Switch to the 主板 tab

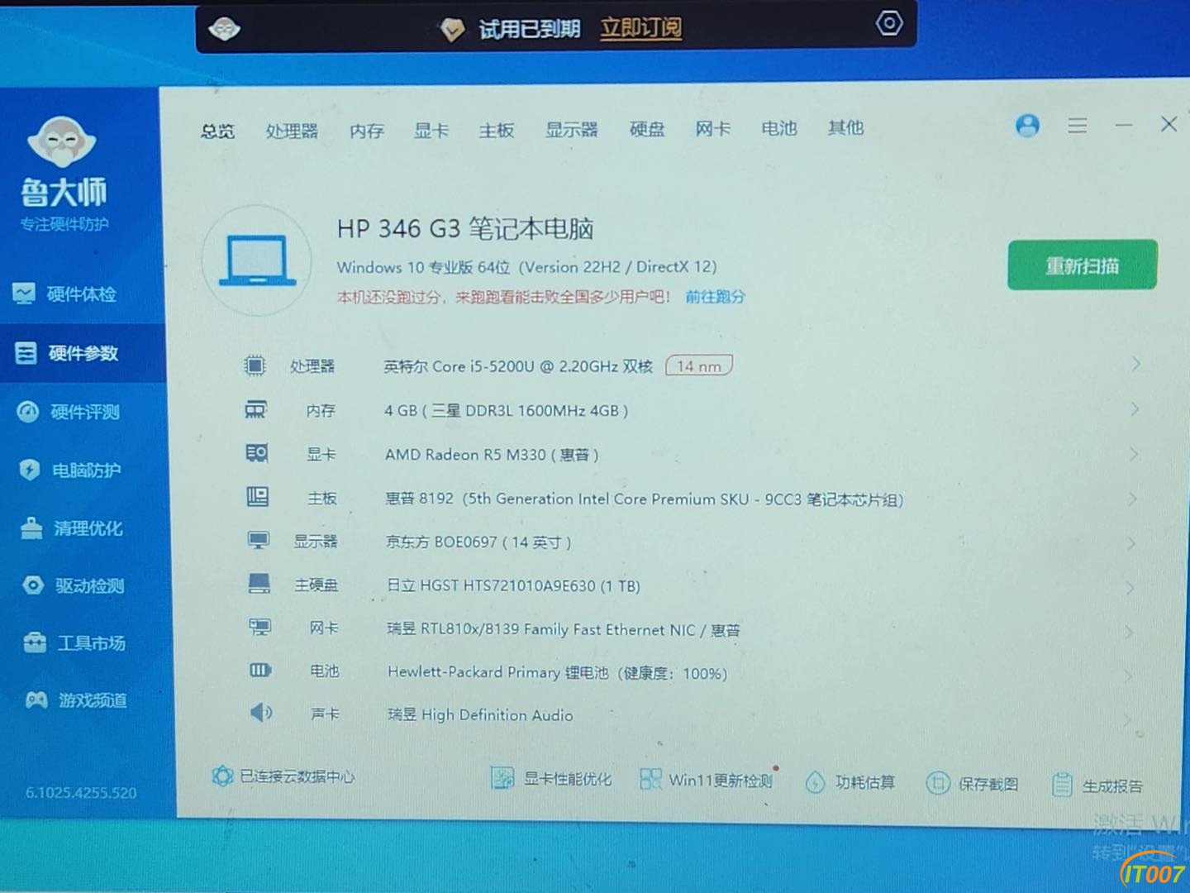[x=497, y=131]
